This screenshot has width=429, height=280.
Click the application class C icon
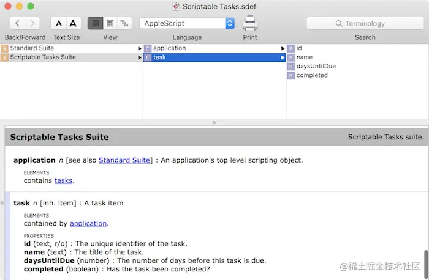tap(148, 48)
